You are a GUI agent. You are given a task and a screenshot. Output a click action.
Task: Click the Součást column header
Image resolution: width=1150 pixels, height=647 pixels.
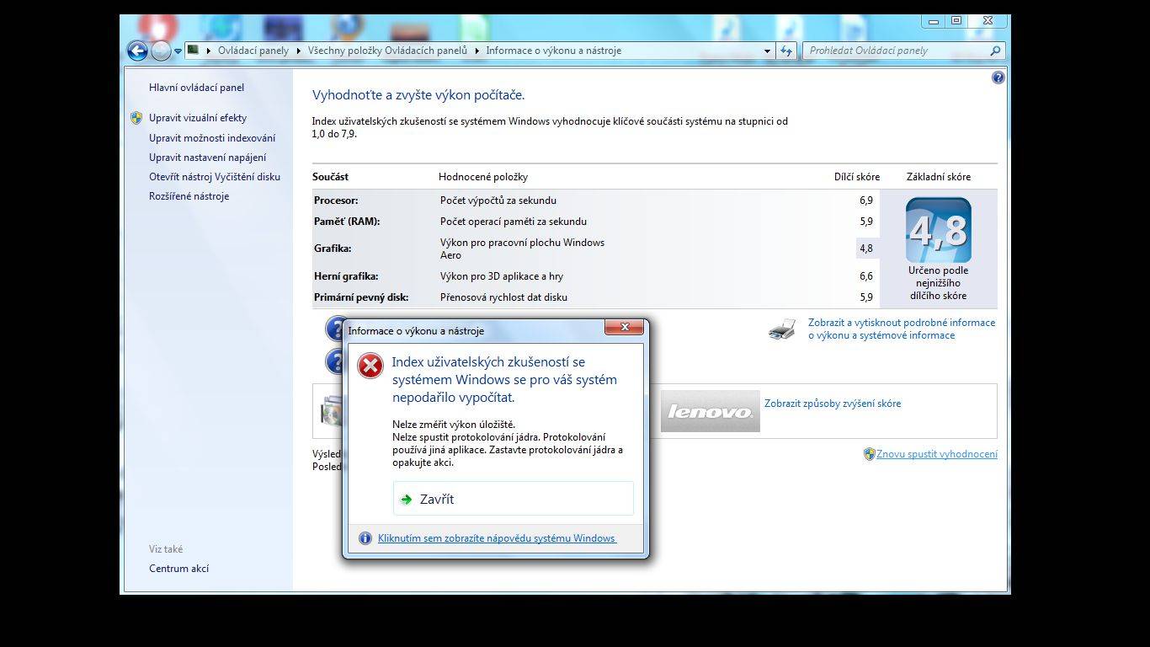tap(330, 177)
